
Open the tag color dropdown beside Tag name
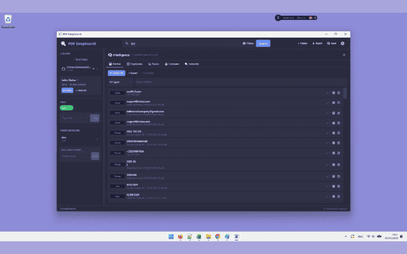[x=86, y=118]
